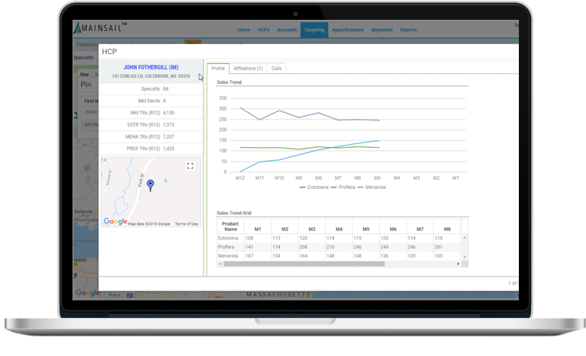
Task: Go to the HCPs menu
Action: tap(263, 30)
